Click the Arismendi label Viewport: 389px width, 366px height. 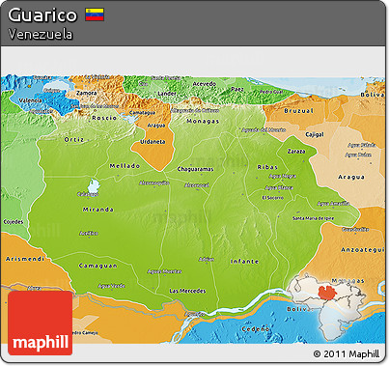pos(25,259)
